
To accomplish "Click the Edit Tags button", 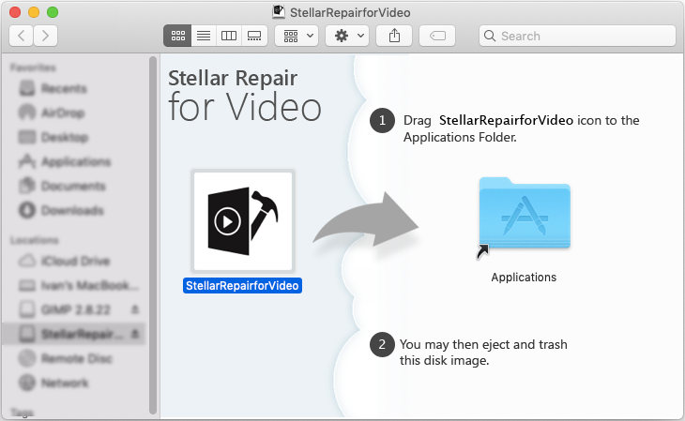I will 437,36.
